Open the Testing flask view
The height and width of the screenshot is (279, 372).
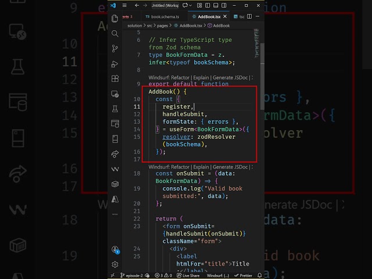click(x=115, y=109)
